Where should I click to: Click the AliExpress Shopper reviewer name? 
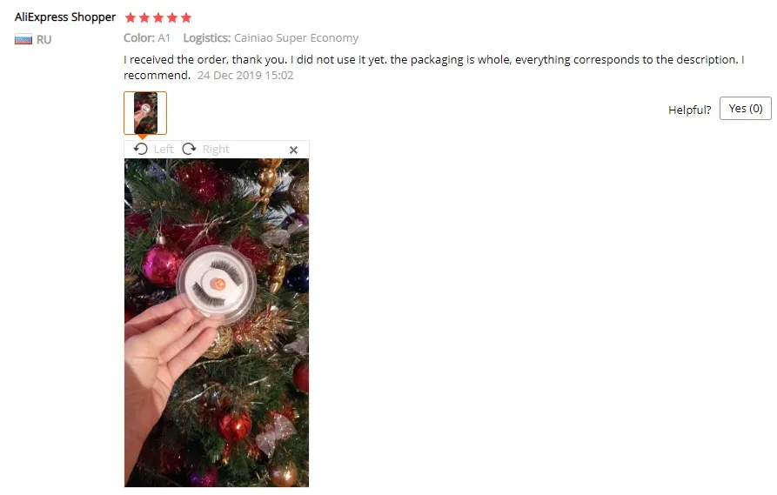coord(65,17)
